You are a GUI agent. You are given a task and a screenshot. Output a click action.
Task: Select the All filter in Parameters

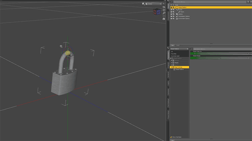[x=172, y=51]
